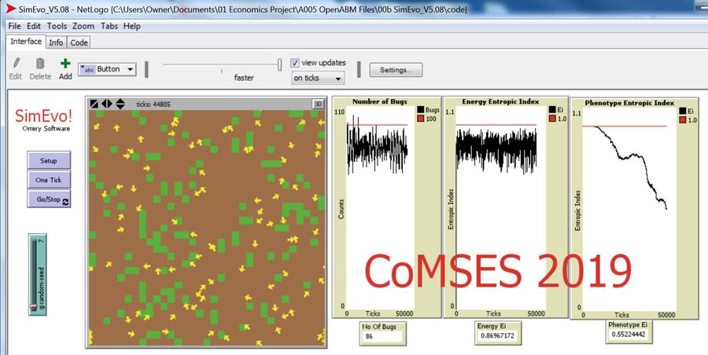
Task: Click the Go/Stop button
Action: (49, 199)
